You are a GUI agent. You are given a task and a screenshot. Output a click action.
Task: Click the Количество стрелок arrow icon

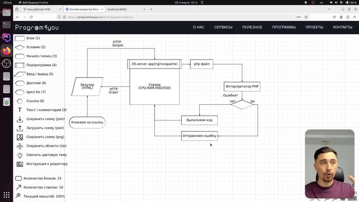19,187
